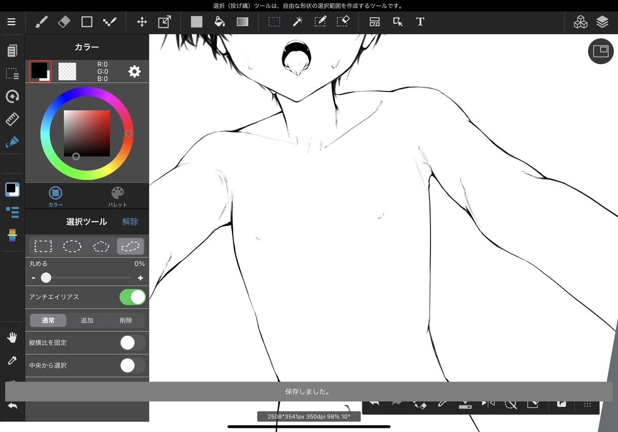Switch to the パレット tab
The height and width of the screenshot is (432, 618).
117,196
